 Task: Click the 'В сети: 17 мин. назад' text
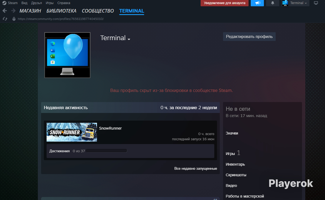(x=246, y=116)
